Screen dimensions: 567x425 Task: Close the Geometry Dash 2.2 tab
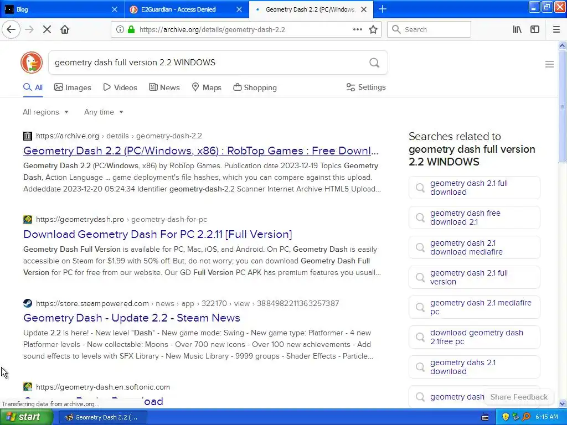click(x=364, y=9)
